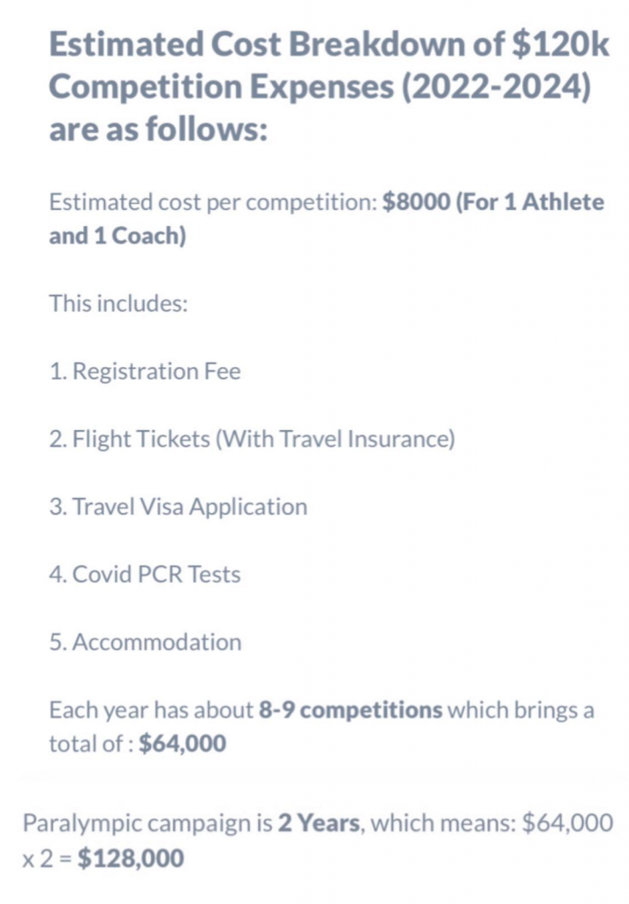Click the bold 'and 1 Coach)' text
Screen dimensions: 629x904
117,236
